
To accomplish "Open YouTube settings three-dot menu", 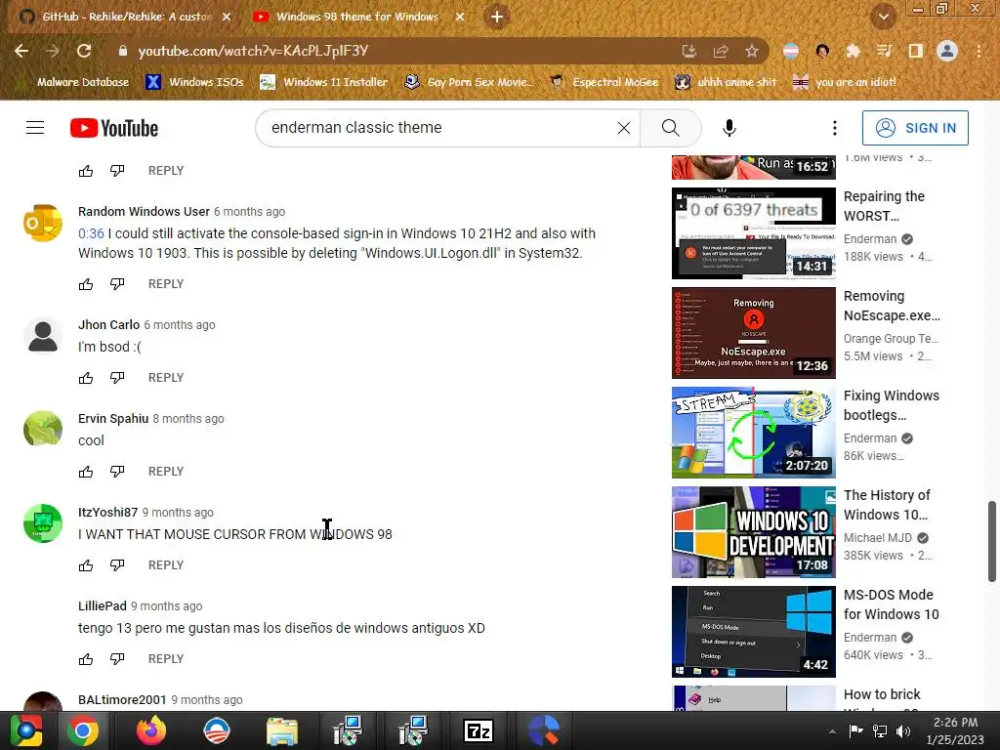I will point(834,128).
